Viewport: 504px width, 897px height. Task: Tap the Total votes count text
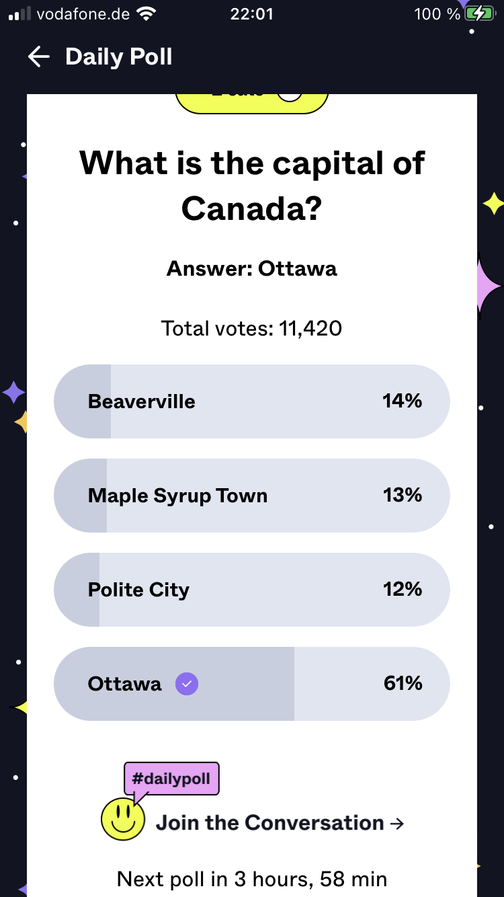[x=252, y=329]
